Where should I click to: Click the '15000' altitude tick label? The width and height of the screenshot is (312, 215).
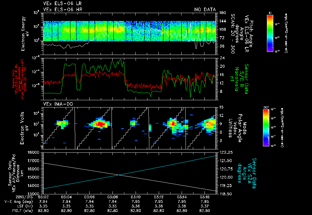[x=34, y=177]
